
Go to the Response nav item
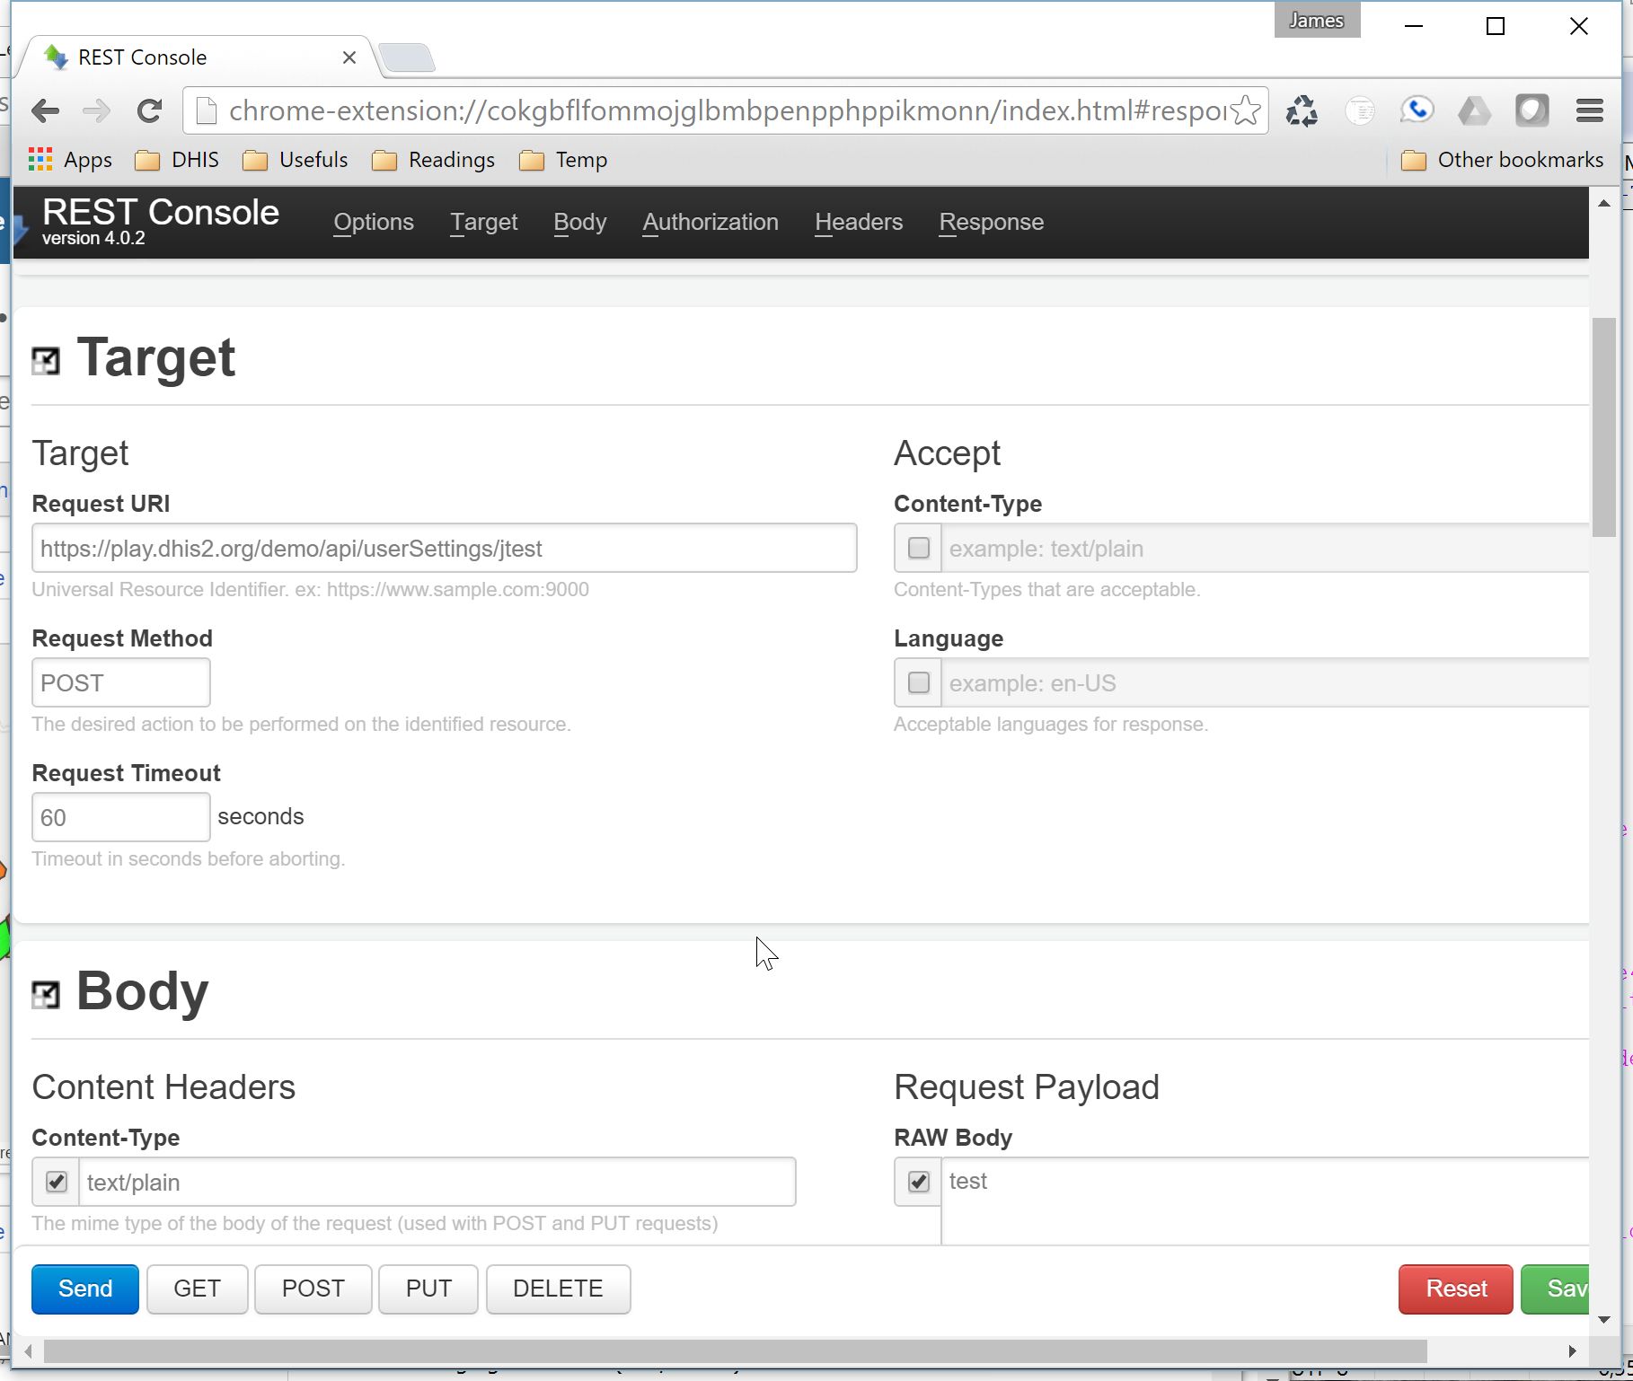point(992,222)
